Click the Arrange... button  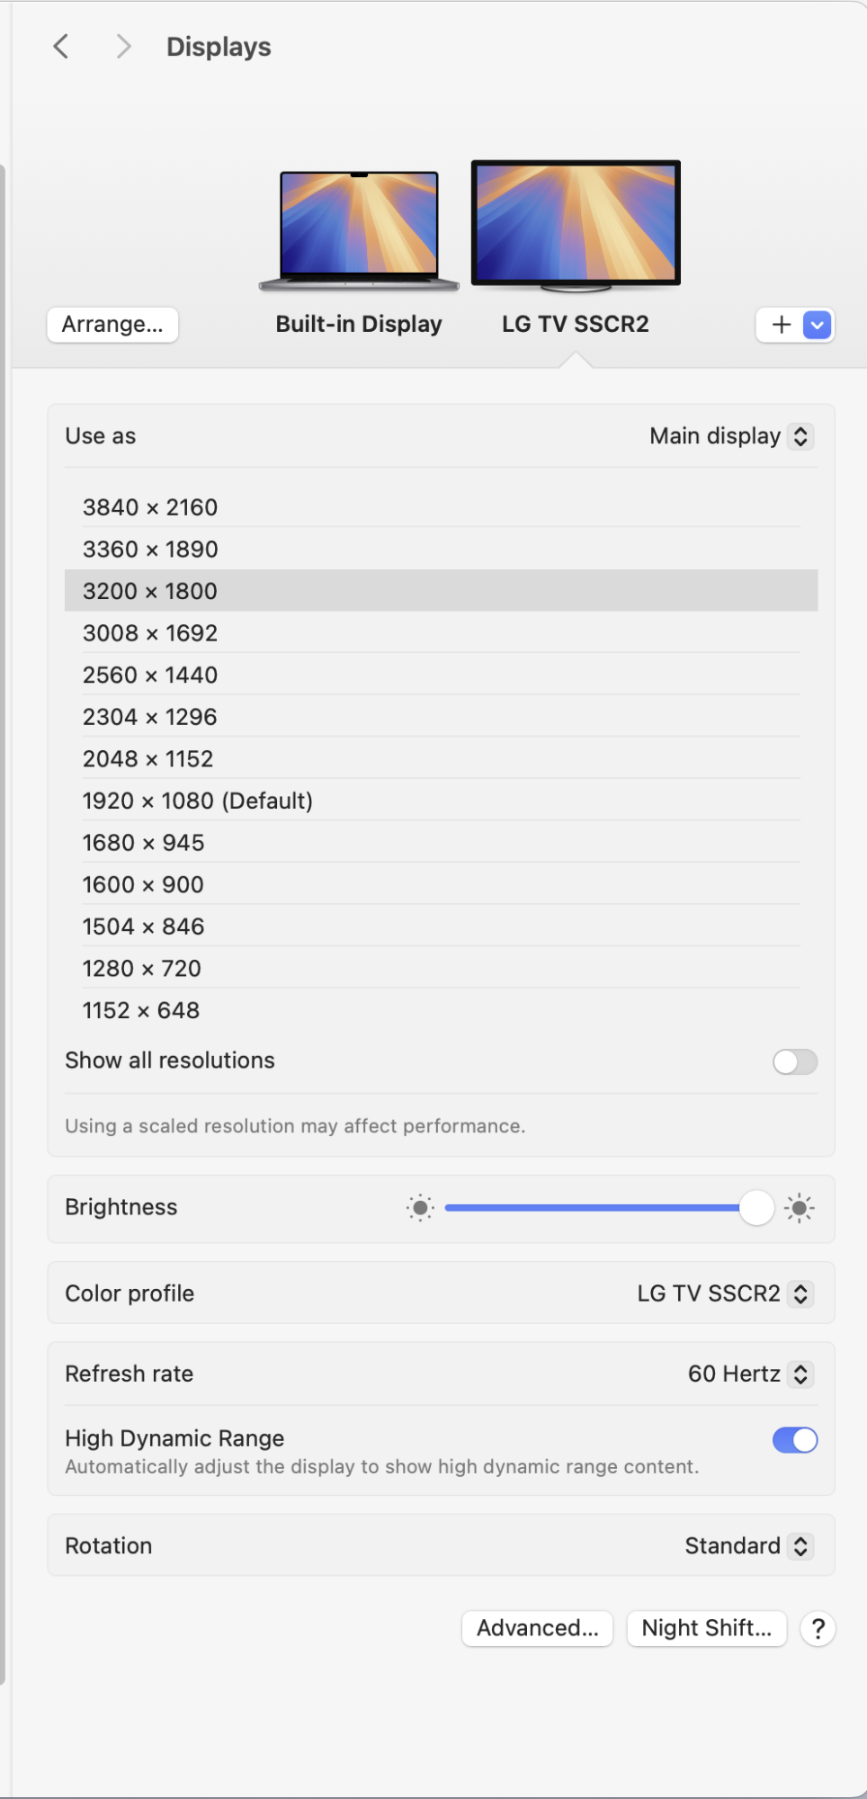112,325
